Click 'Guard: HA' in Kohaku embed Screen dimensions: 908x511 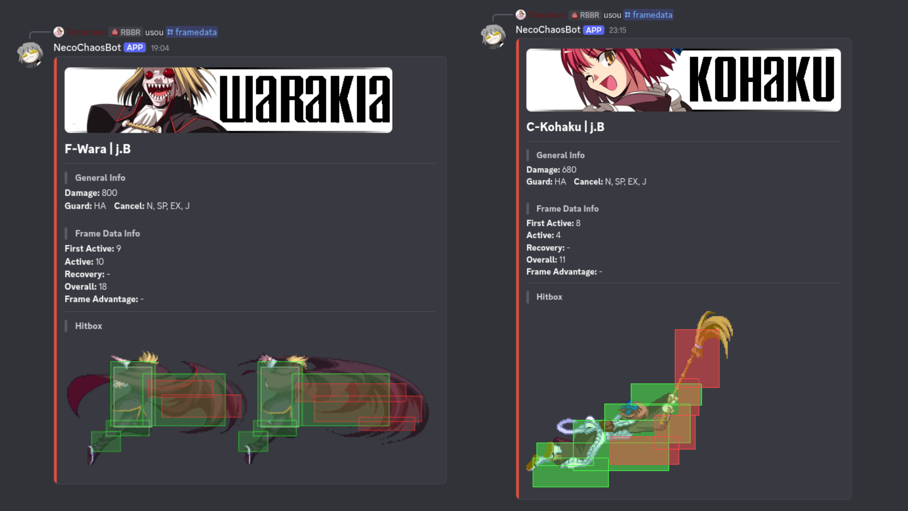point(546,182)
